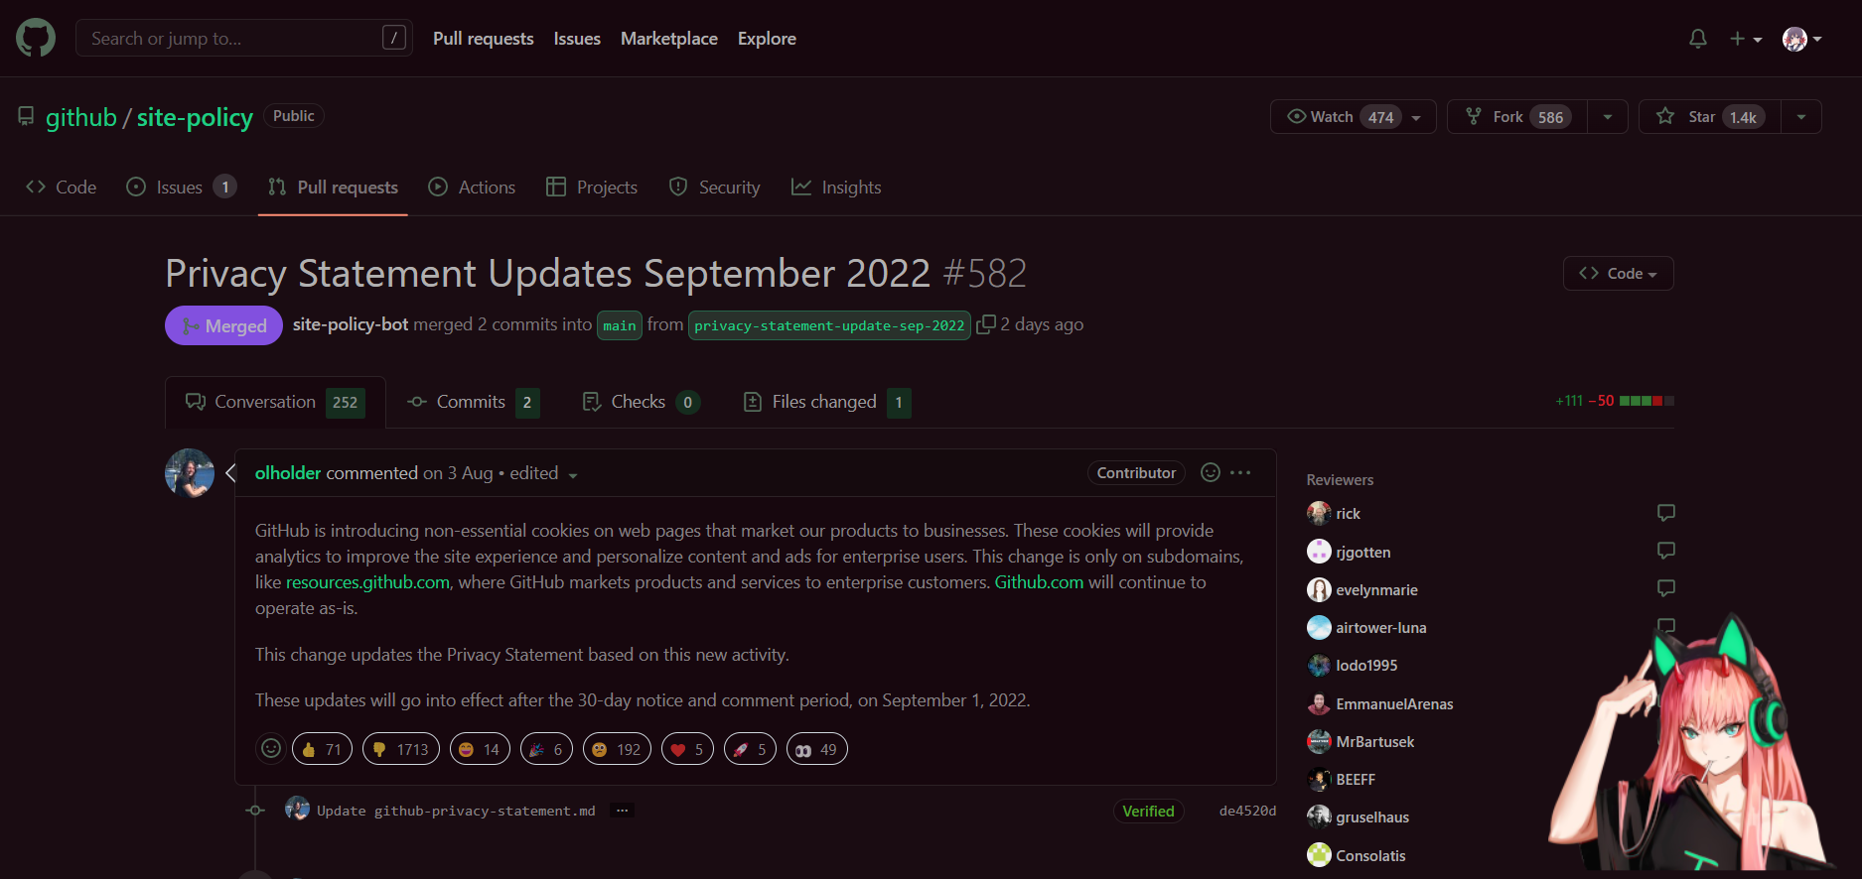Open the github owner link
The width and height of the screenshot is (1862, 879).
(x=81, y=117)
